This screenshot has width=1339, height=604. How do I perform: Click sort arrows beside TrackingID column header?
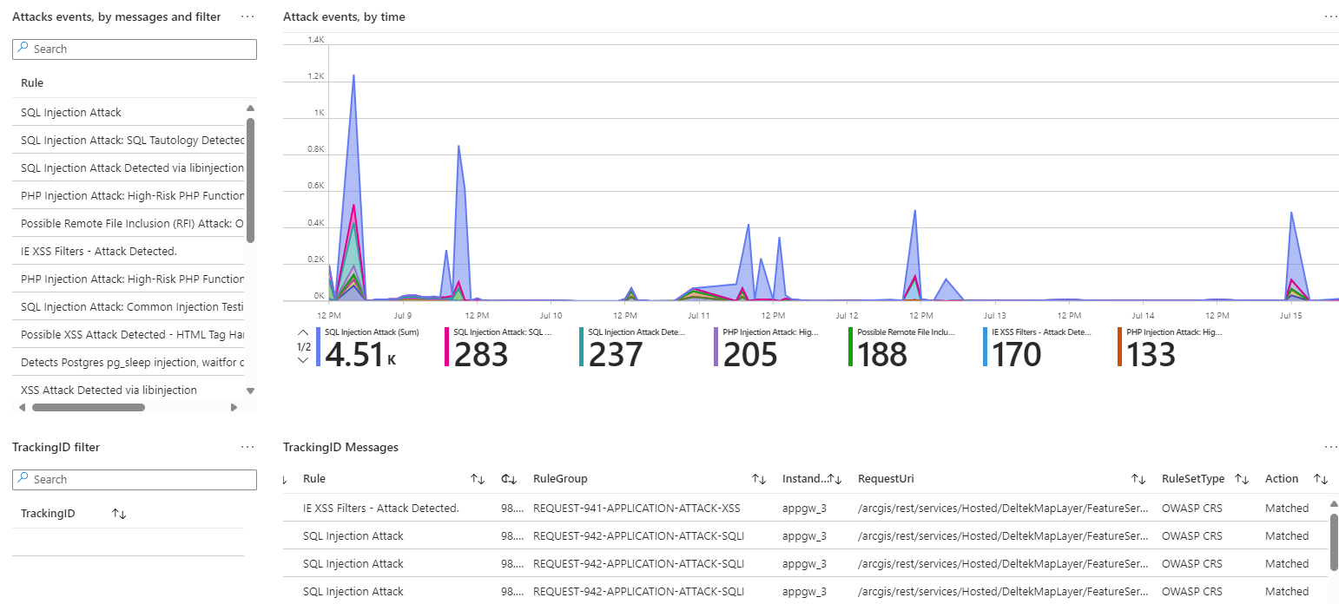119,514
